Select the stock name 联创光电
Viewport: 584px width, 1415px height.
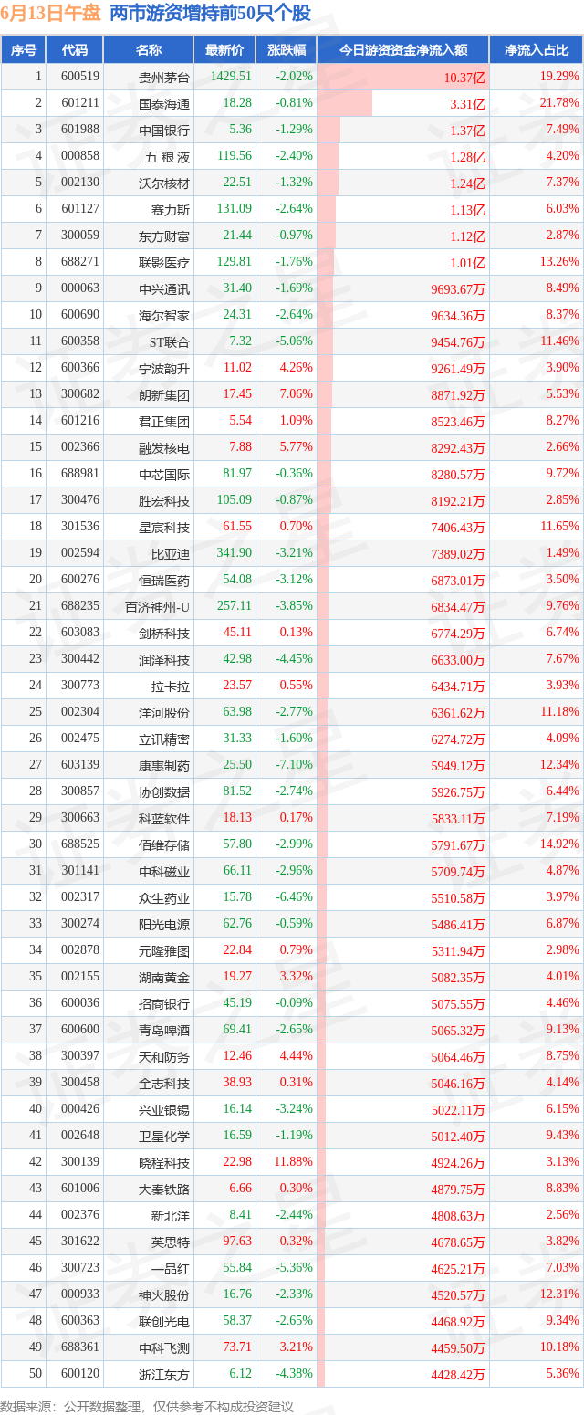tap(164, 1321)
